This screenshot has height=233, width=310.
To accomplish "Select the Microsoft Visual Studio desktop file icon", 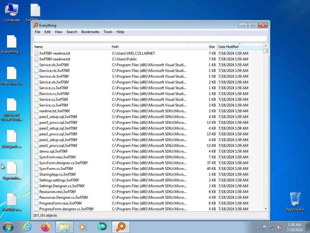I will (12, 109).
